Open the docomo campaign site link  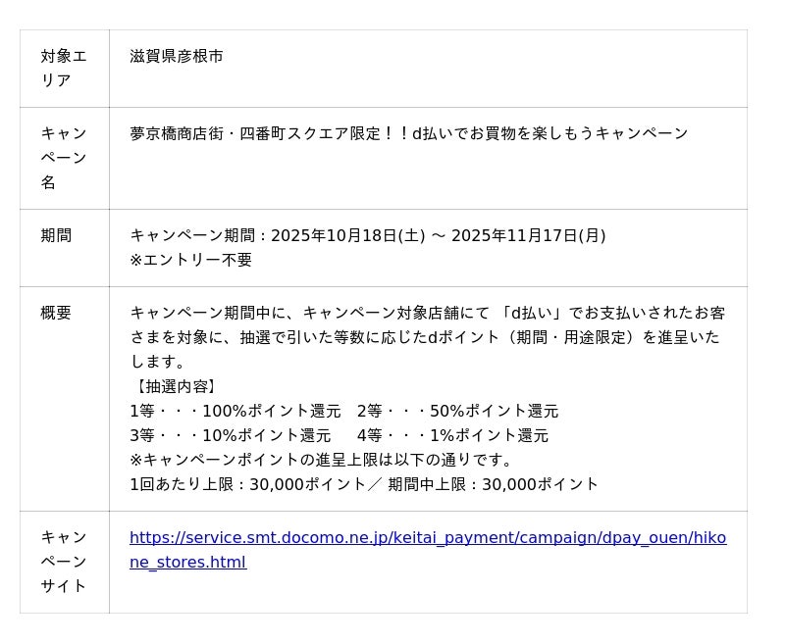(x=428, y=538)
